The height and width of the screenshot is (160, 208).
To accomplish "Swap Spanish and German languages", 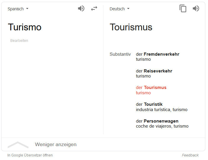I will pos(94,9).
